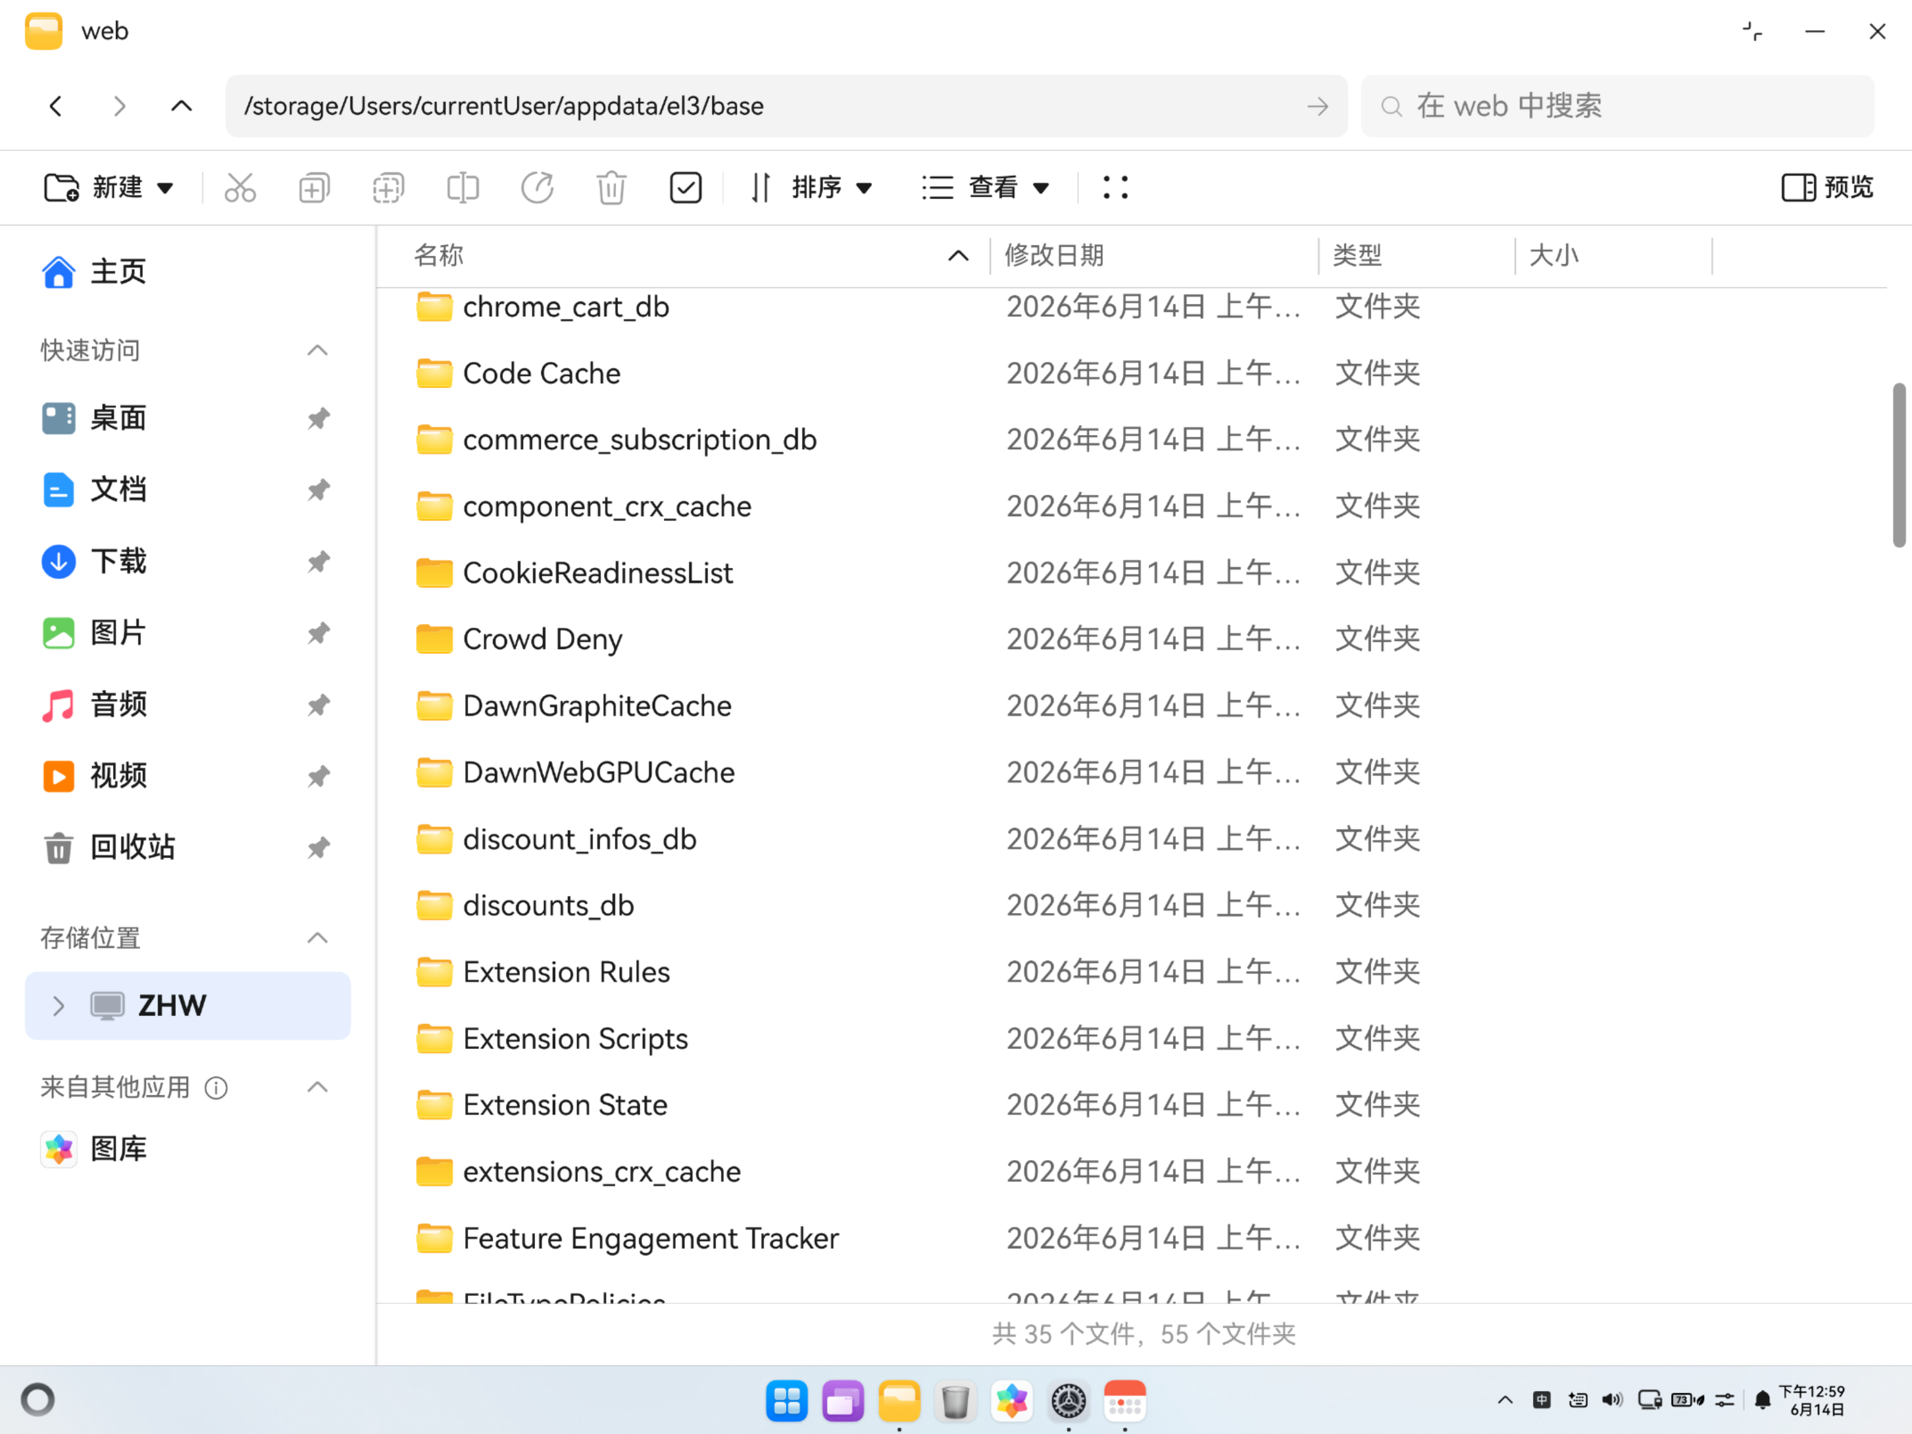Navigate up to parent folder
This screenshot has height=1434, width=1912.
tap(182, 106)
